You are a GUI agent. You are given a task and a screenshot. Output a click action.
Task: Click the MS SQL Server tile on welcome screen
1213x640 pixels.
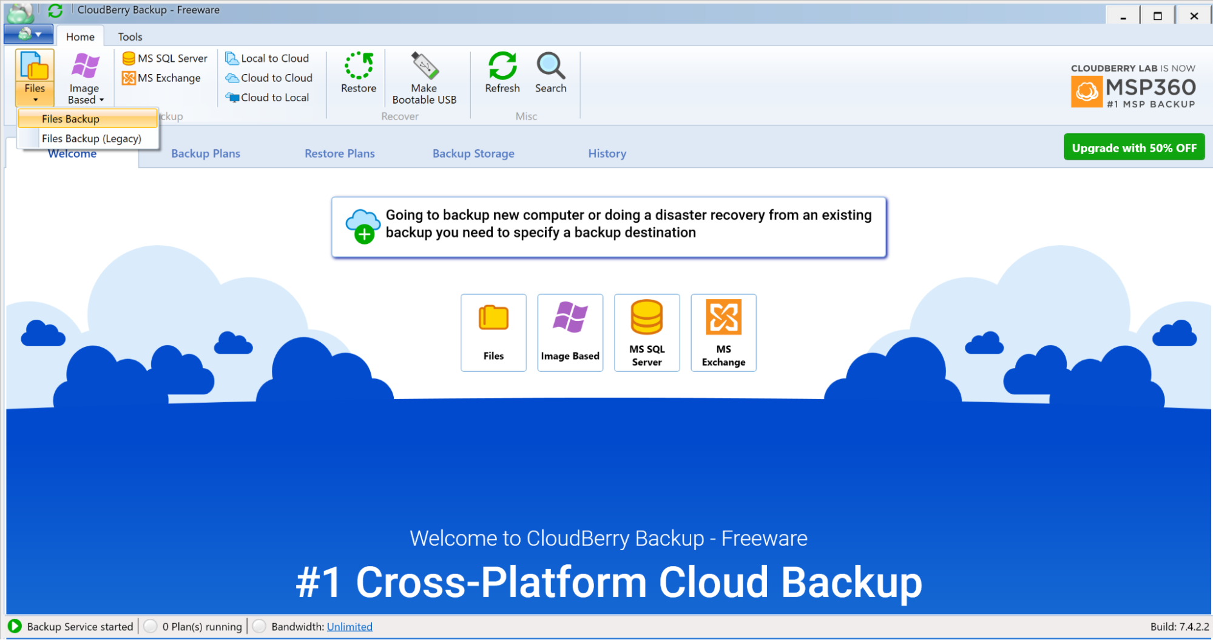pos(646,332)
